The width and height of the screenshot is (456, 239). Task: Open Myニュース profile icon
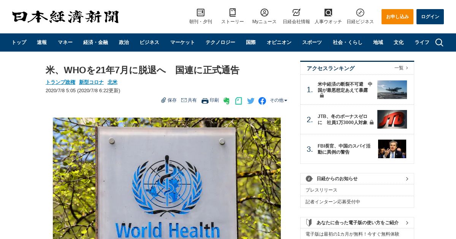tap(264, 13)
